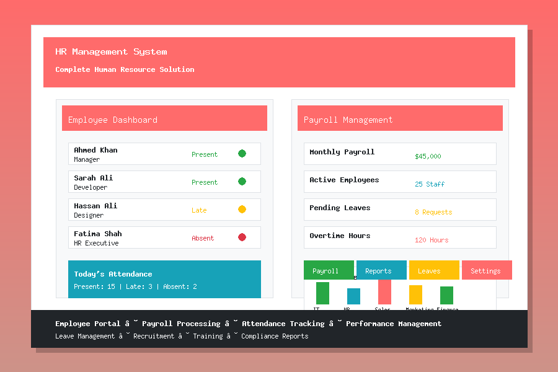
Task: Click the 8 Requests pending leaves value
Action: [433, 212]
